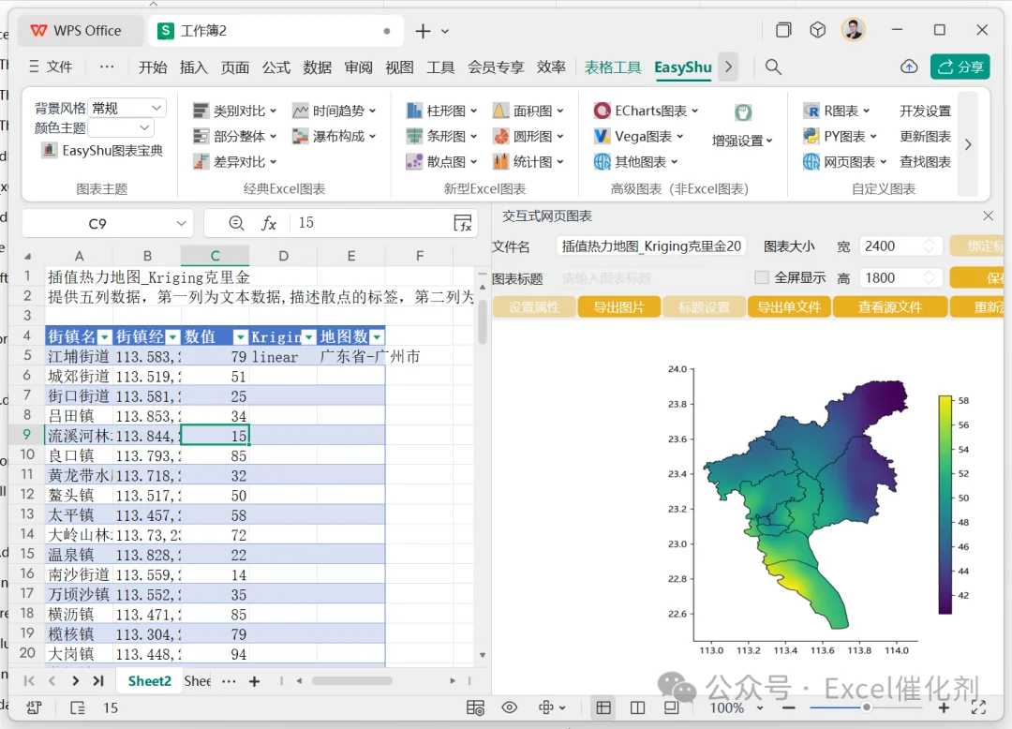Click the 导出图片 button
This screenshot has width=1012, height=729.
[619, 307]
